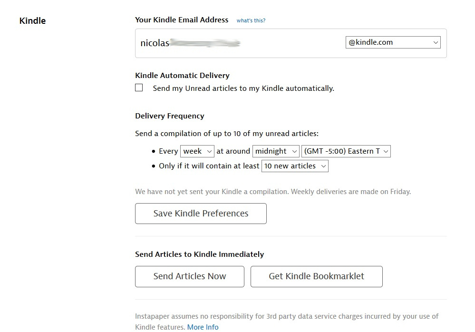Click the "Your Kindle Email Address" label
This screenshot has width=475, height=332.
click(182, 20)
